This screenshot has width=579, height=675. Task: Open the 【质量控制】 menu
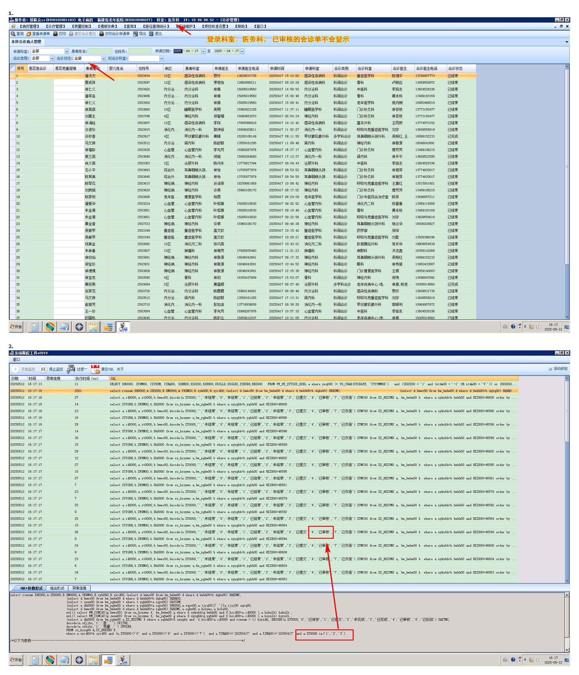(81, 27)
